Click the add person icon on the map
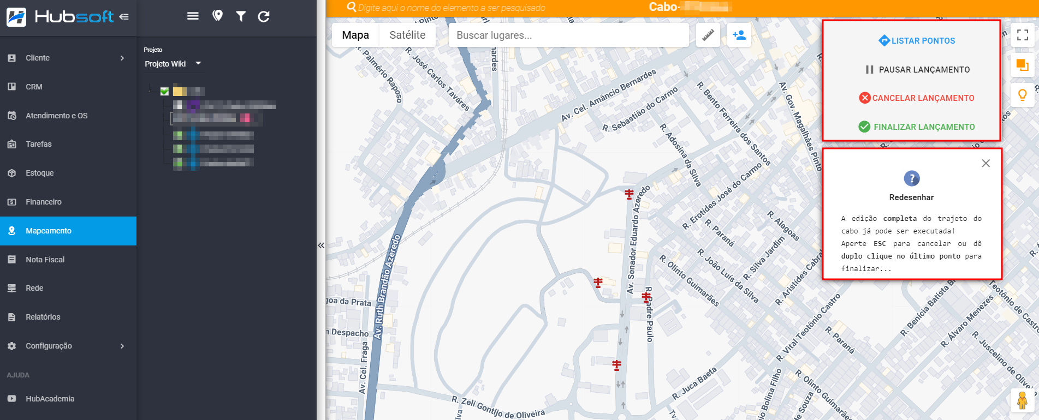 [739, 35]
